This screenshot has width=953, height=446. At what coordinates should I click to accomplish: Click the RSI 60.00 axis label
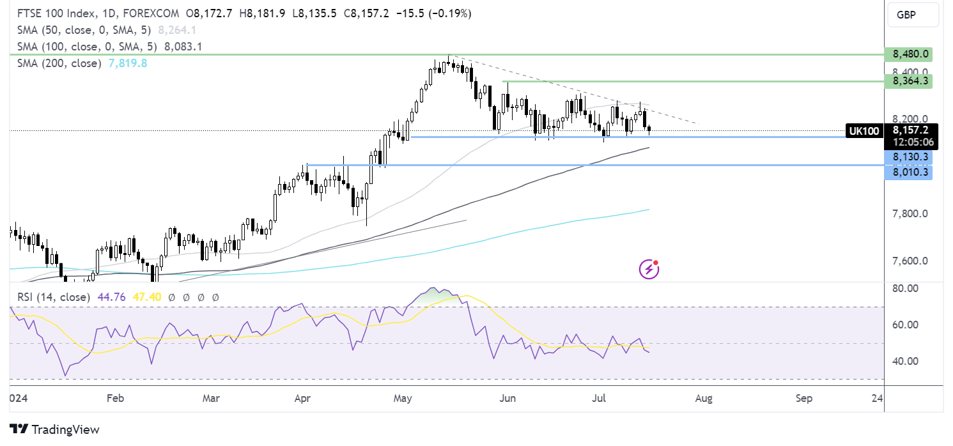pyautogui.click(x=904, y=325)
